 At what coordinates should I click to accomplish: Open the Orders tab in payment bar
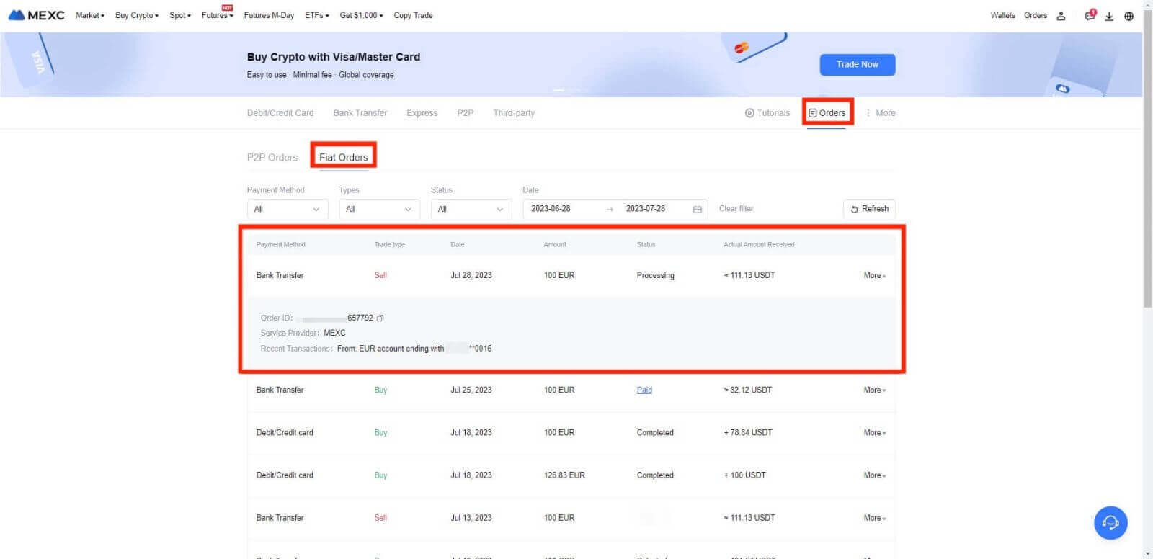click(827, 113)
